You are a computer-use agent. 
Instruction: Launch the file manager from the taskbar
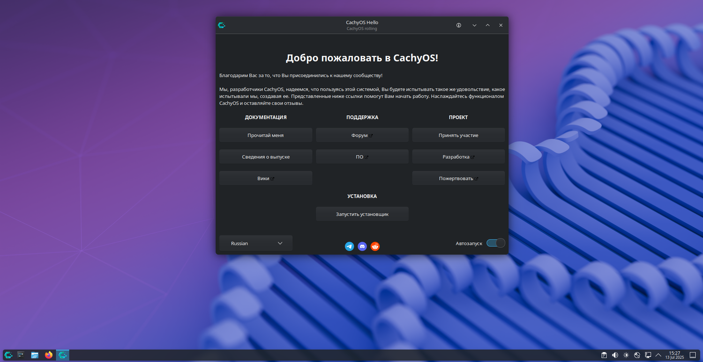coord(35,355)
